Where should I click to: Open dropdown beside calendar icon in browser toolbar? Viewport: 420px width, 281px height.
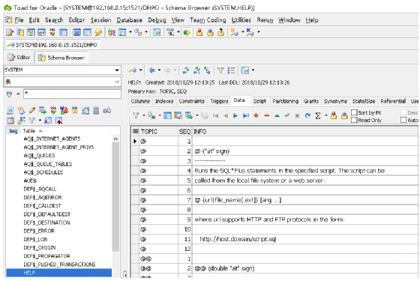(x=253, y=70)
